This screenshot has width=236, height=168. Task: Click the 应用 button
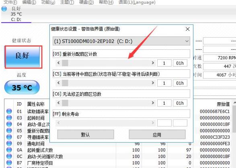coord(157,134)
